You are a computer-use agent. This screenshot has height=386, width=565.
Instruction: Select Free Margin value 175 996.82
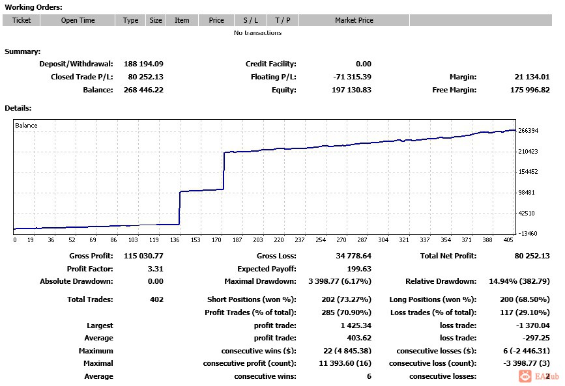tap(530, 90)
